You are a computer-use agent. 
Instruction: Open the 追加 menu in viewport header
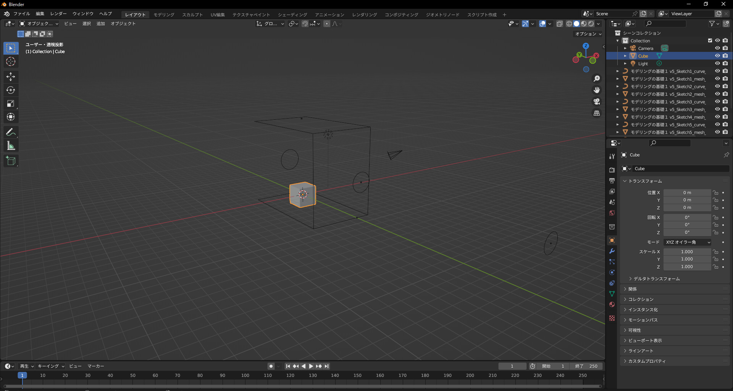100,24
